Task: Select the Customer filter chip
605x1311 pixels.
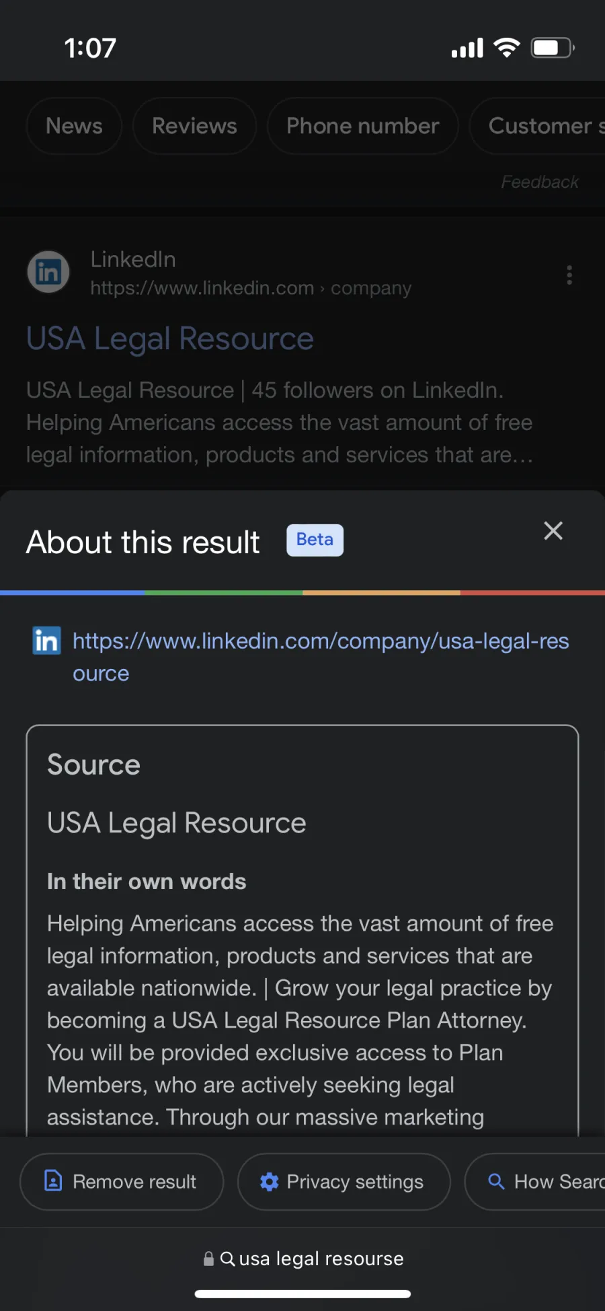Action: tap(538, 126)
